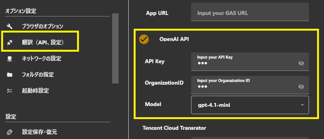This screenshot has height=139, width=324.
Task: Go to フォルダの指定 settings
Action: tap(38, 75)
